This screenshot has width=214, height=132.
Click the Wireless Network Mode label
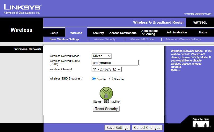(65, 56)
